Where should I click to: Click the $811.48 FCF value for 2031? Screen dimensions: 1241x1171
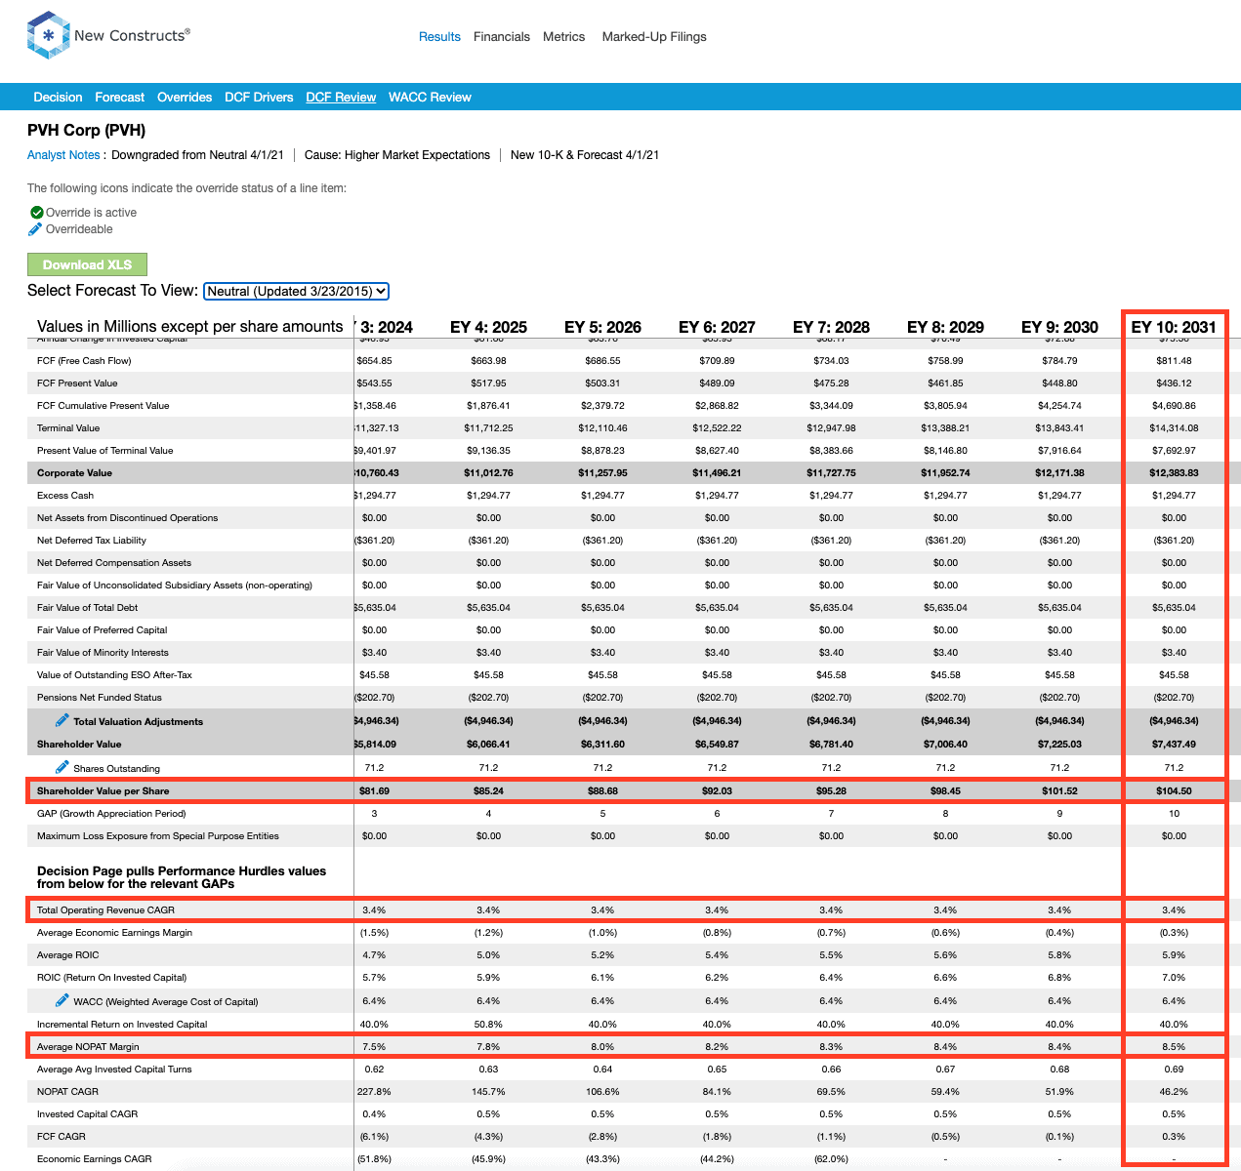[1174, 361]
